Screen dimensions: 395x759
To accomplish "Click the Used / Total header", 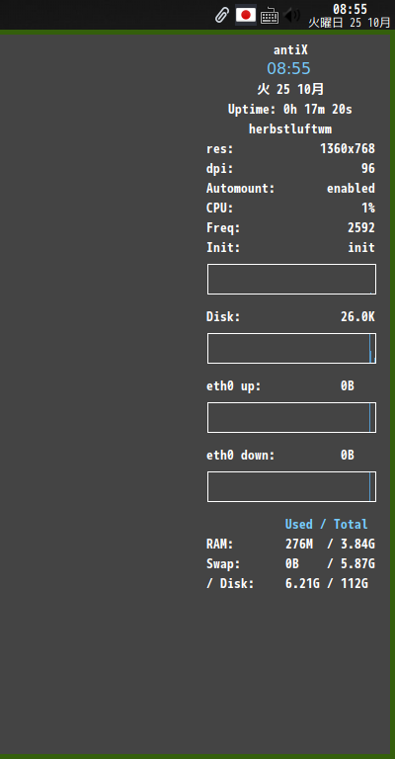I will coord(326,524).
